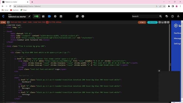Viewport: 183px width, 103px height.
Task: Collapse the bg-blue-800 div fold arrow
Action: tap(5, 53)
